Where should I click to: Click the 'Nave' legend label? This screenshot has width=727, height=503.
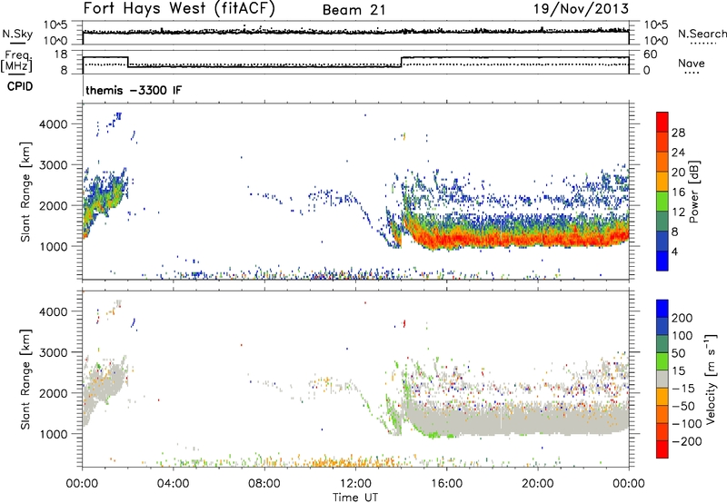click(x=692, y=63)
